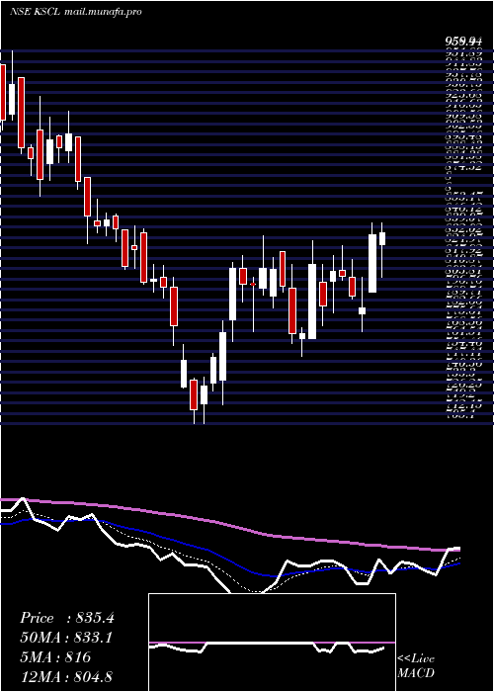Click the 50MA : 833.1 value
The width and height of the screenshot is (494, 692).
pos(67,638)
